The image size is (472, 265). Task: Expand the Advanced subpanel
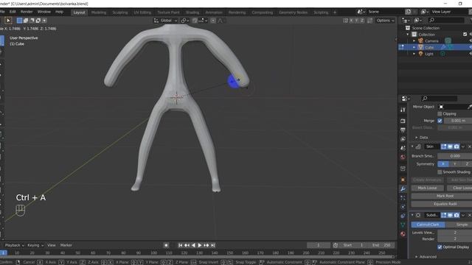click(426, 257)
